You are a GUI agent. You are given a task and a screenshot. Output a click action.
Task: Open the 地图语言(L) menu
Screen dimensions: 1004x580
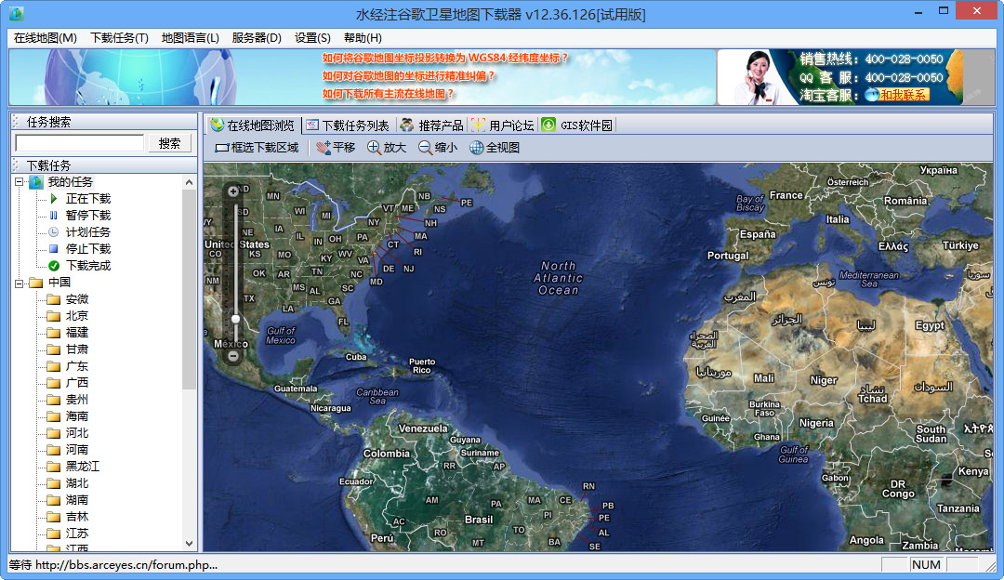[190, 37]
